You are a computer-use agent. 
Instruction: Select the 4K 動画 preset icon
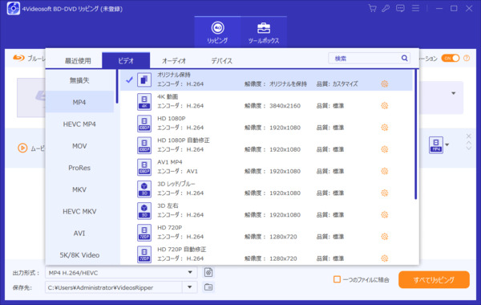144,102
